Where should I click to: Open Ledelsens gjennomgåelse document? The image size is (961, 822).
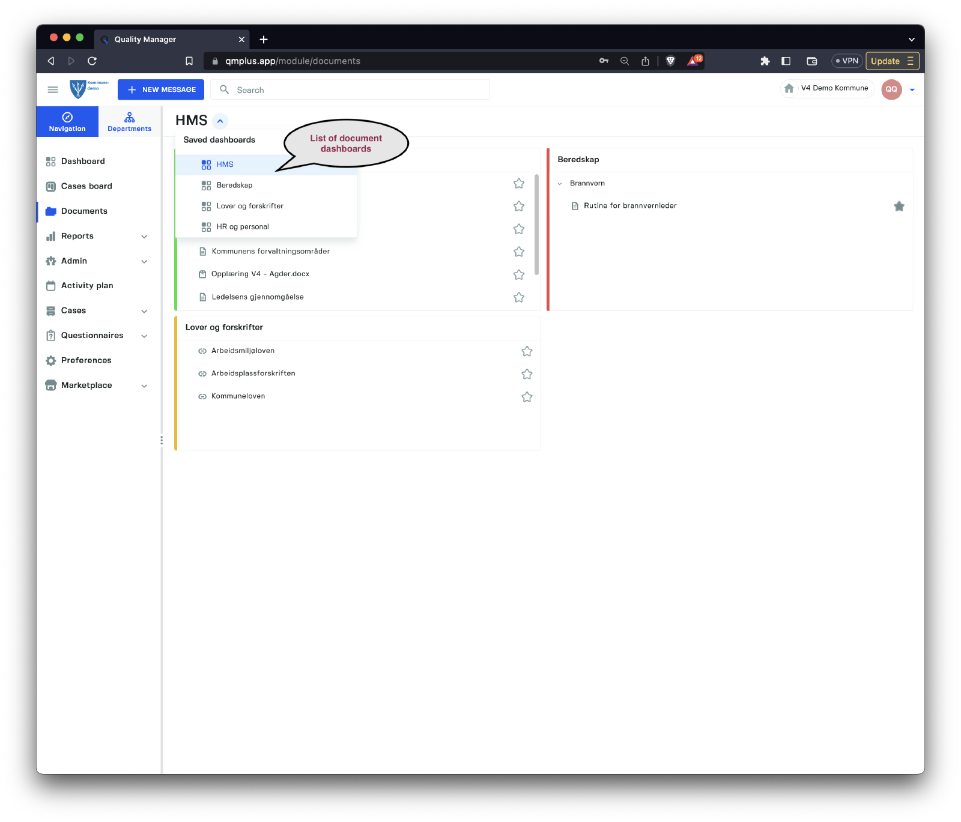coord(258,297)
